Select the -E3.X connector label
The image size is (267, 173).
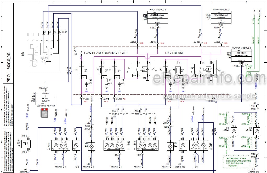tap(116, 155)
